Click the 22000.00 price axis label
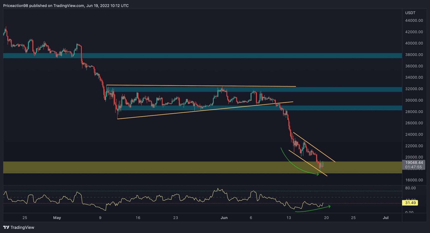 (x=414, y=146)
